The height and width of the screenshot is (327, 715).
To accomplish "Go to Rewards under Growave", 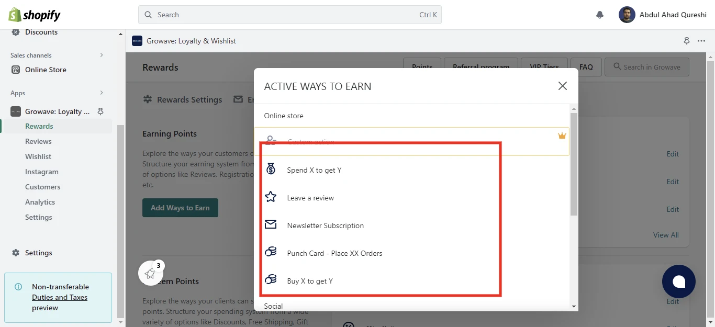I will (x=39, y=126).
